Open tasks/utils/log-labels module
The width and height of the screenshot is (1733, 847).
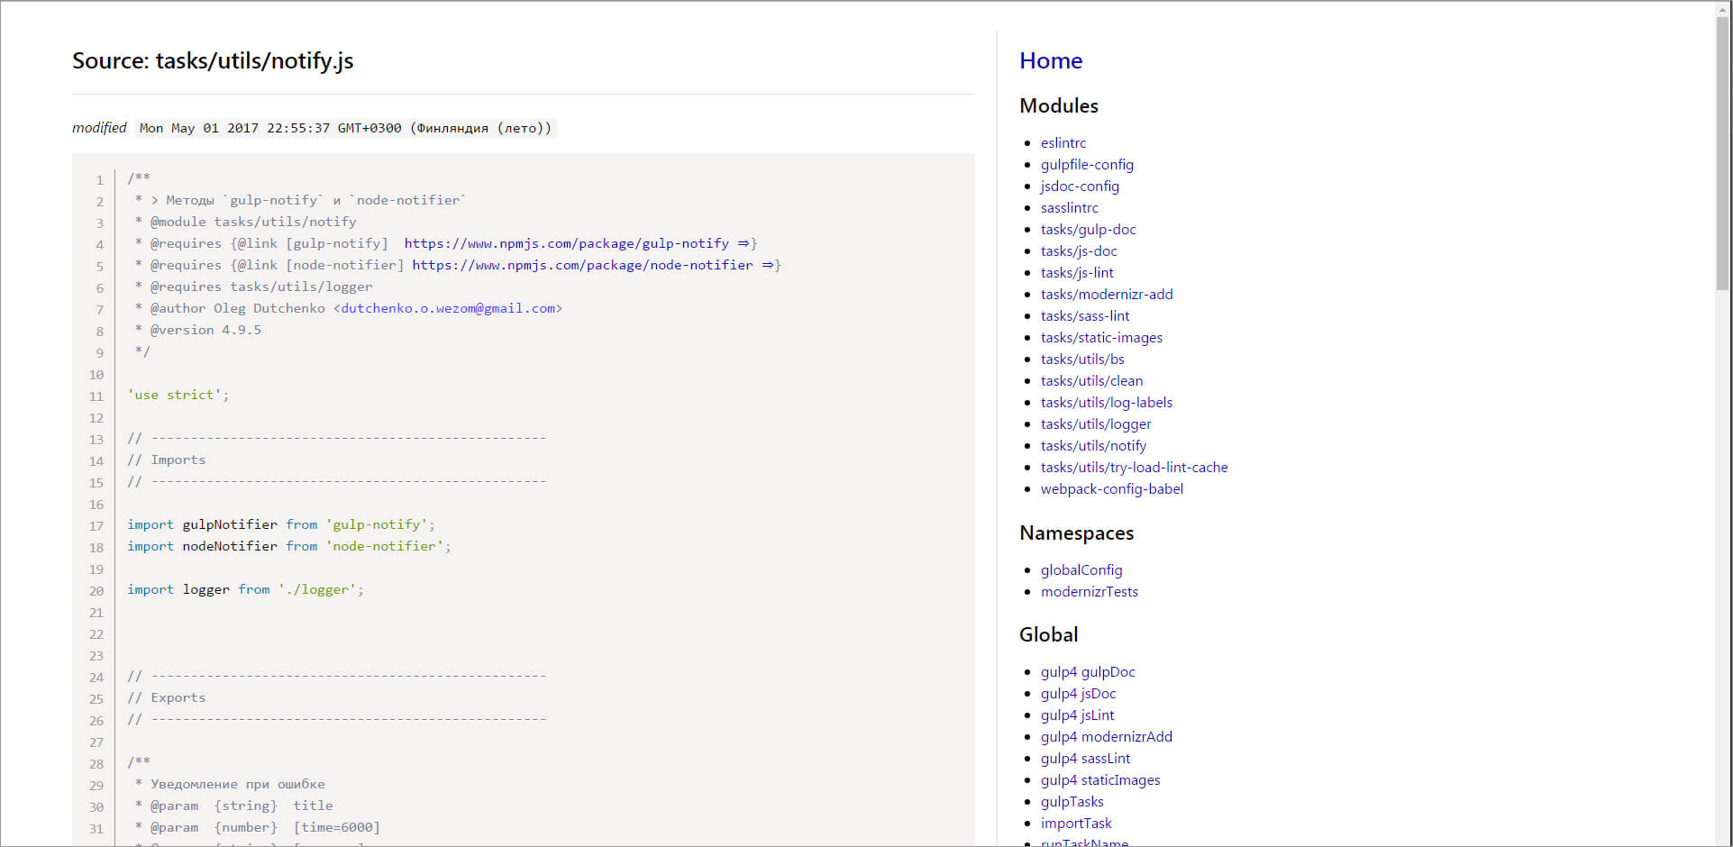click(1107, 402)
